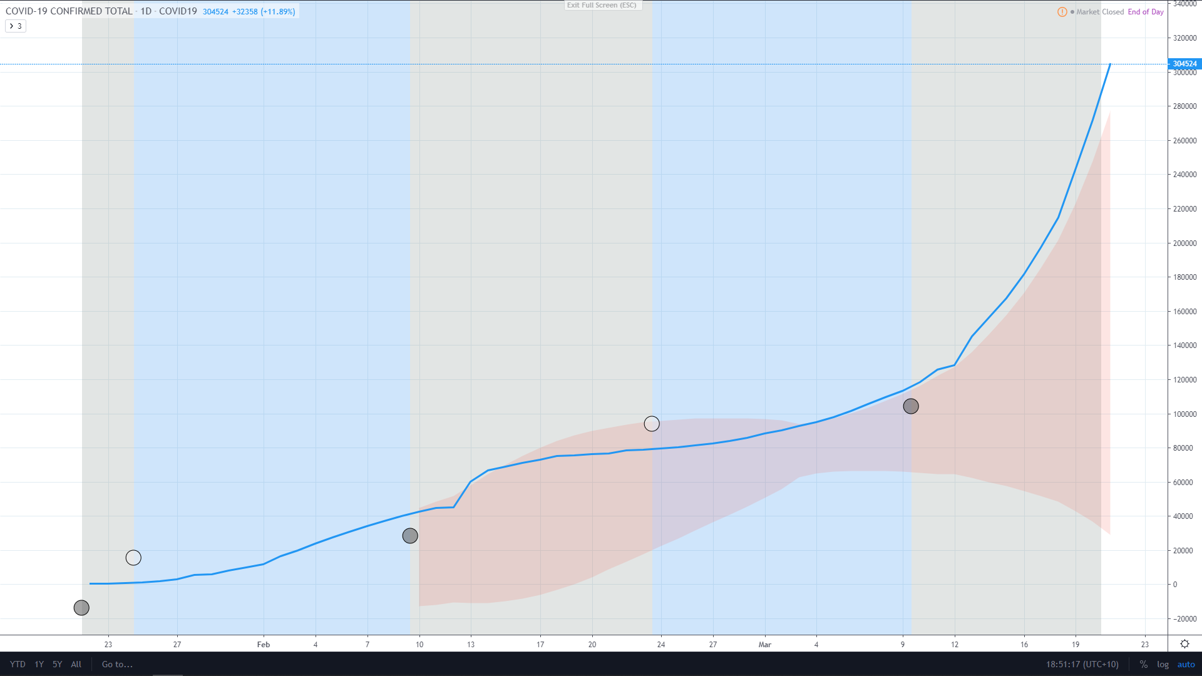Image resolution: width=1202 pixels, height=676 pixels.
Task: Click the orange data warning icon
Action: click(x=1062, y=12)
